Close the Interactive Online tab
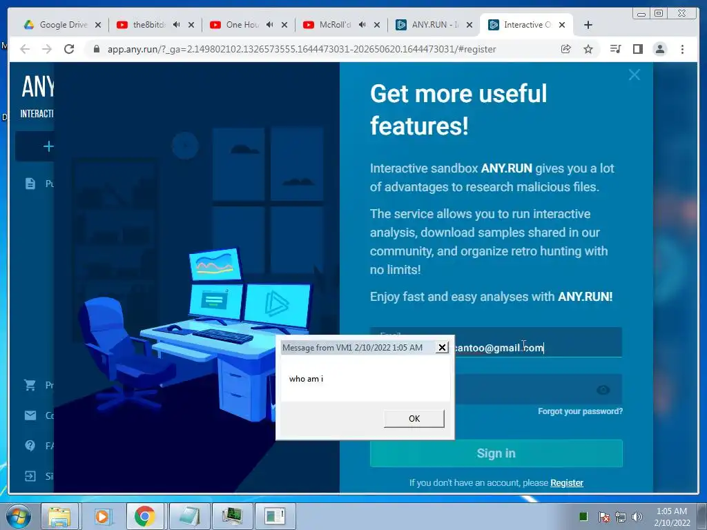The height and width of the screenshot is (530, 707). click(562, 25)
